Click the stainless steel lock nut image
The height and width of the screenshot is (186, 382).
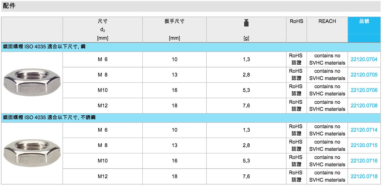[x=32, y=153]
